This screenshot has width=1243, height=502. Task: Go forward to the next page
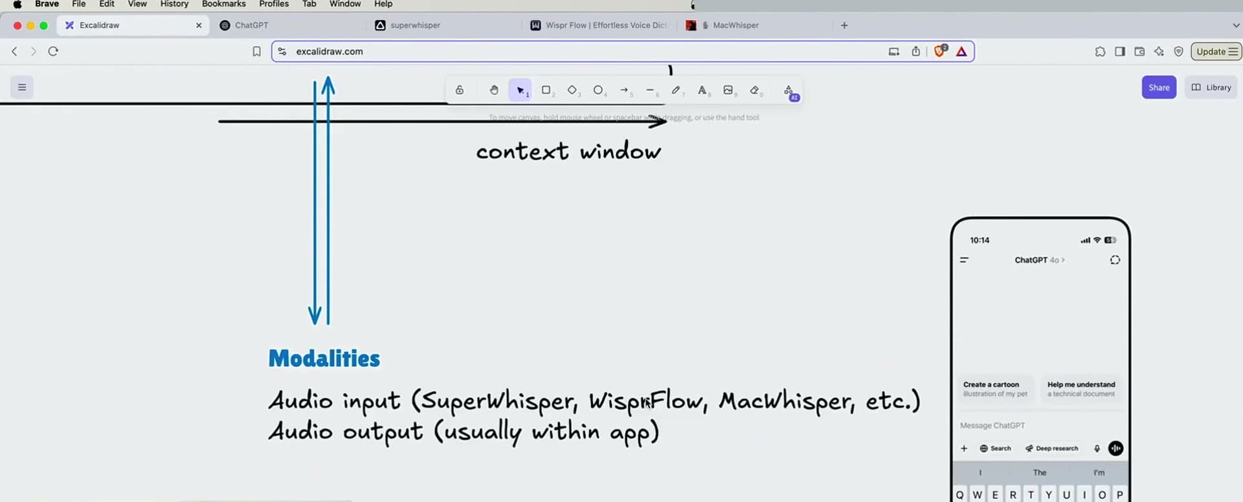pyautogui.click(x=34, y=51)
